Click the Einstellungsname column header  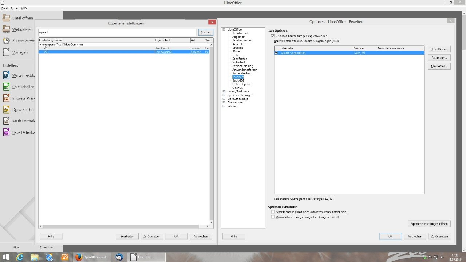pos(96,40)
